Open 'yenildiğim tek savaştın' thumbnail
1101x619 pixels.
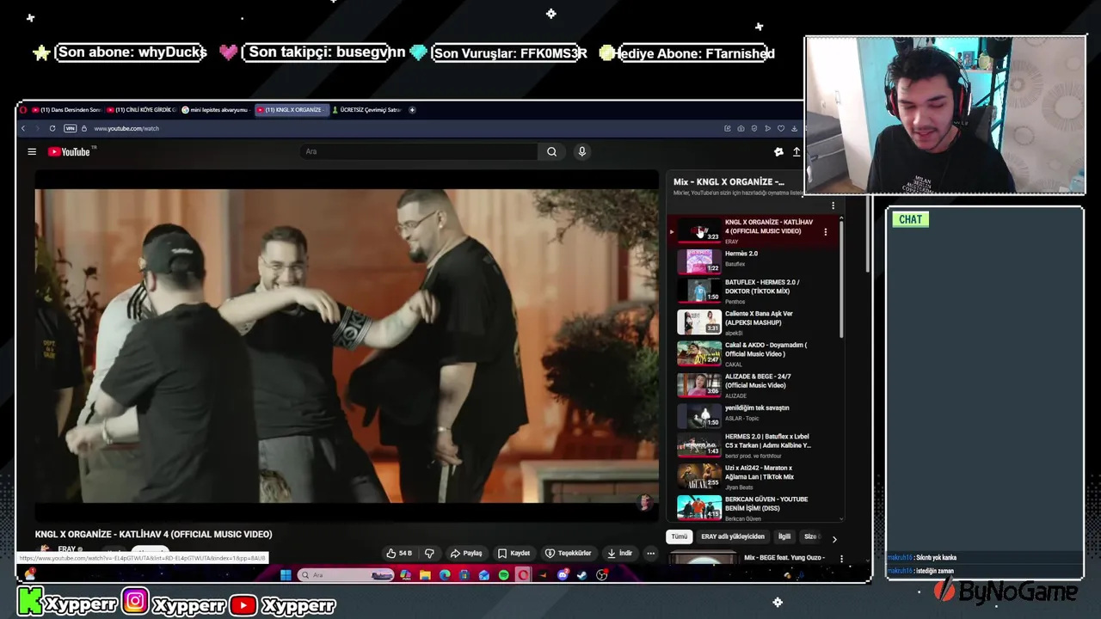tap(699, 416)
